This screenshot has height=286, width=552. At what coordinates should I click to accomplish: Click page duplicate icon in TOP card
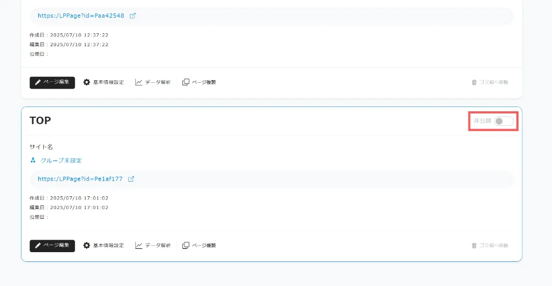pos(185,245)
